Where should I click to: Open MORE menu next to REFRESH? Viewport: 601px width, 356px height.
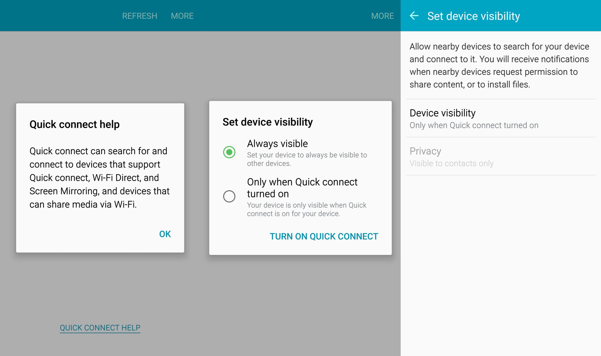click(182, 16)
